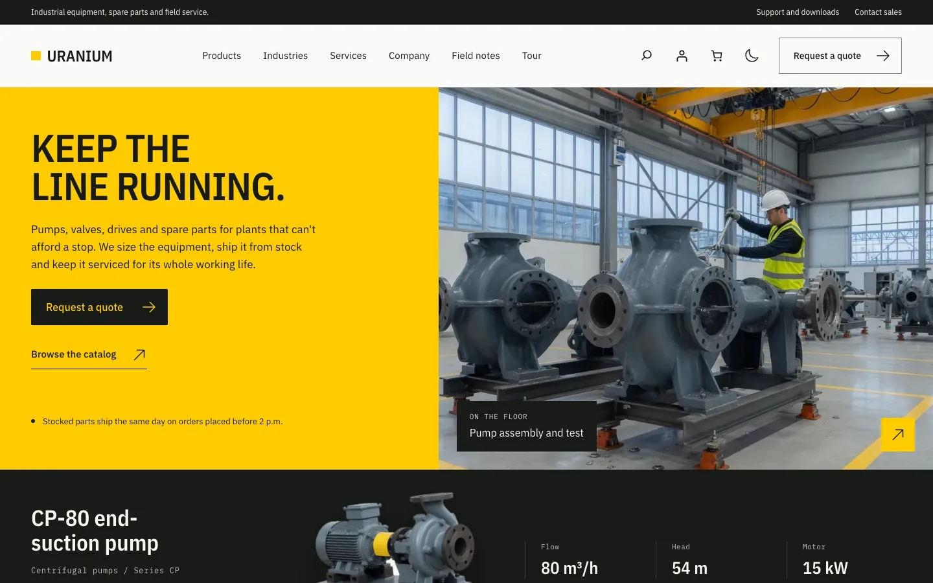Click the Head 54 m value

(689, 568)
